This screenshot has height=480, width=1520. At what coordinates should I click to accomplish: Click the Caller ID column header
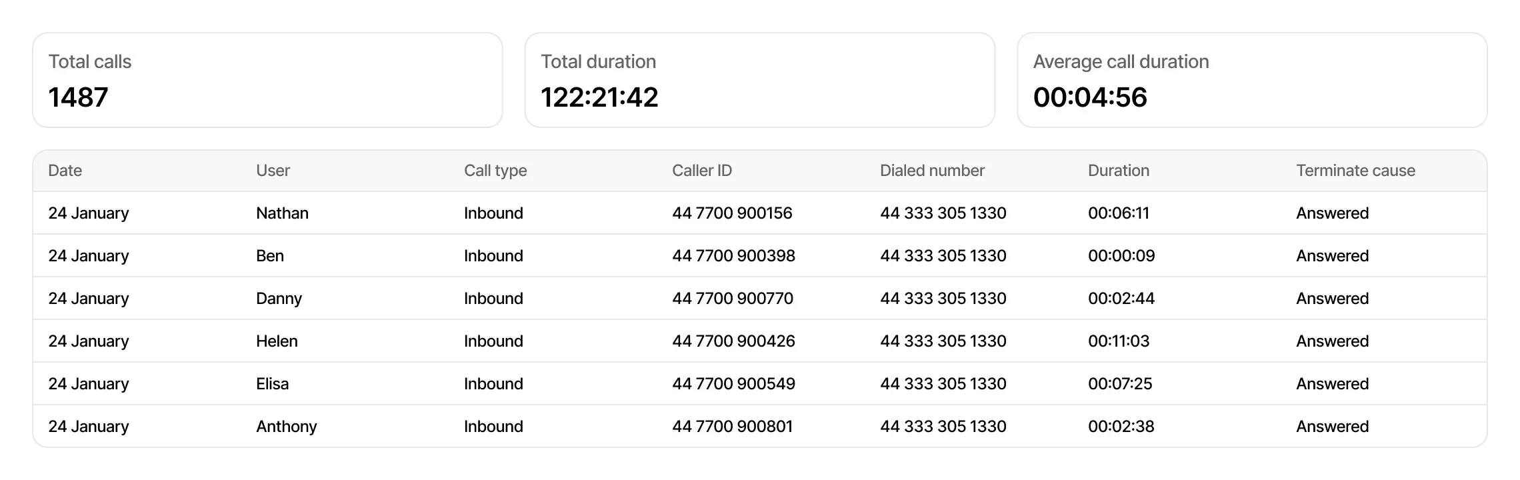tap(702, 171)
